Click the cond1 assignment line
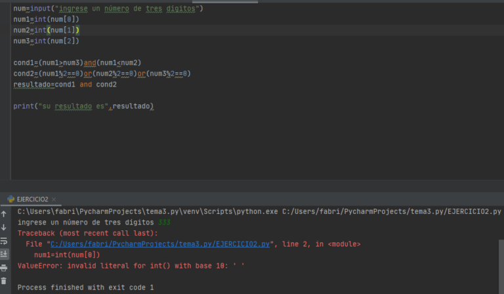The image size is (504, 294). point(77,62)
